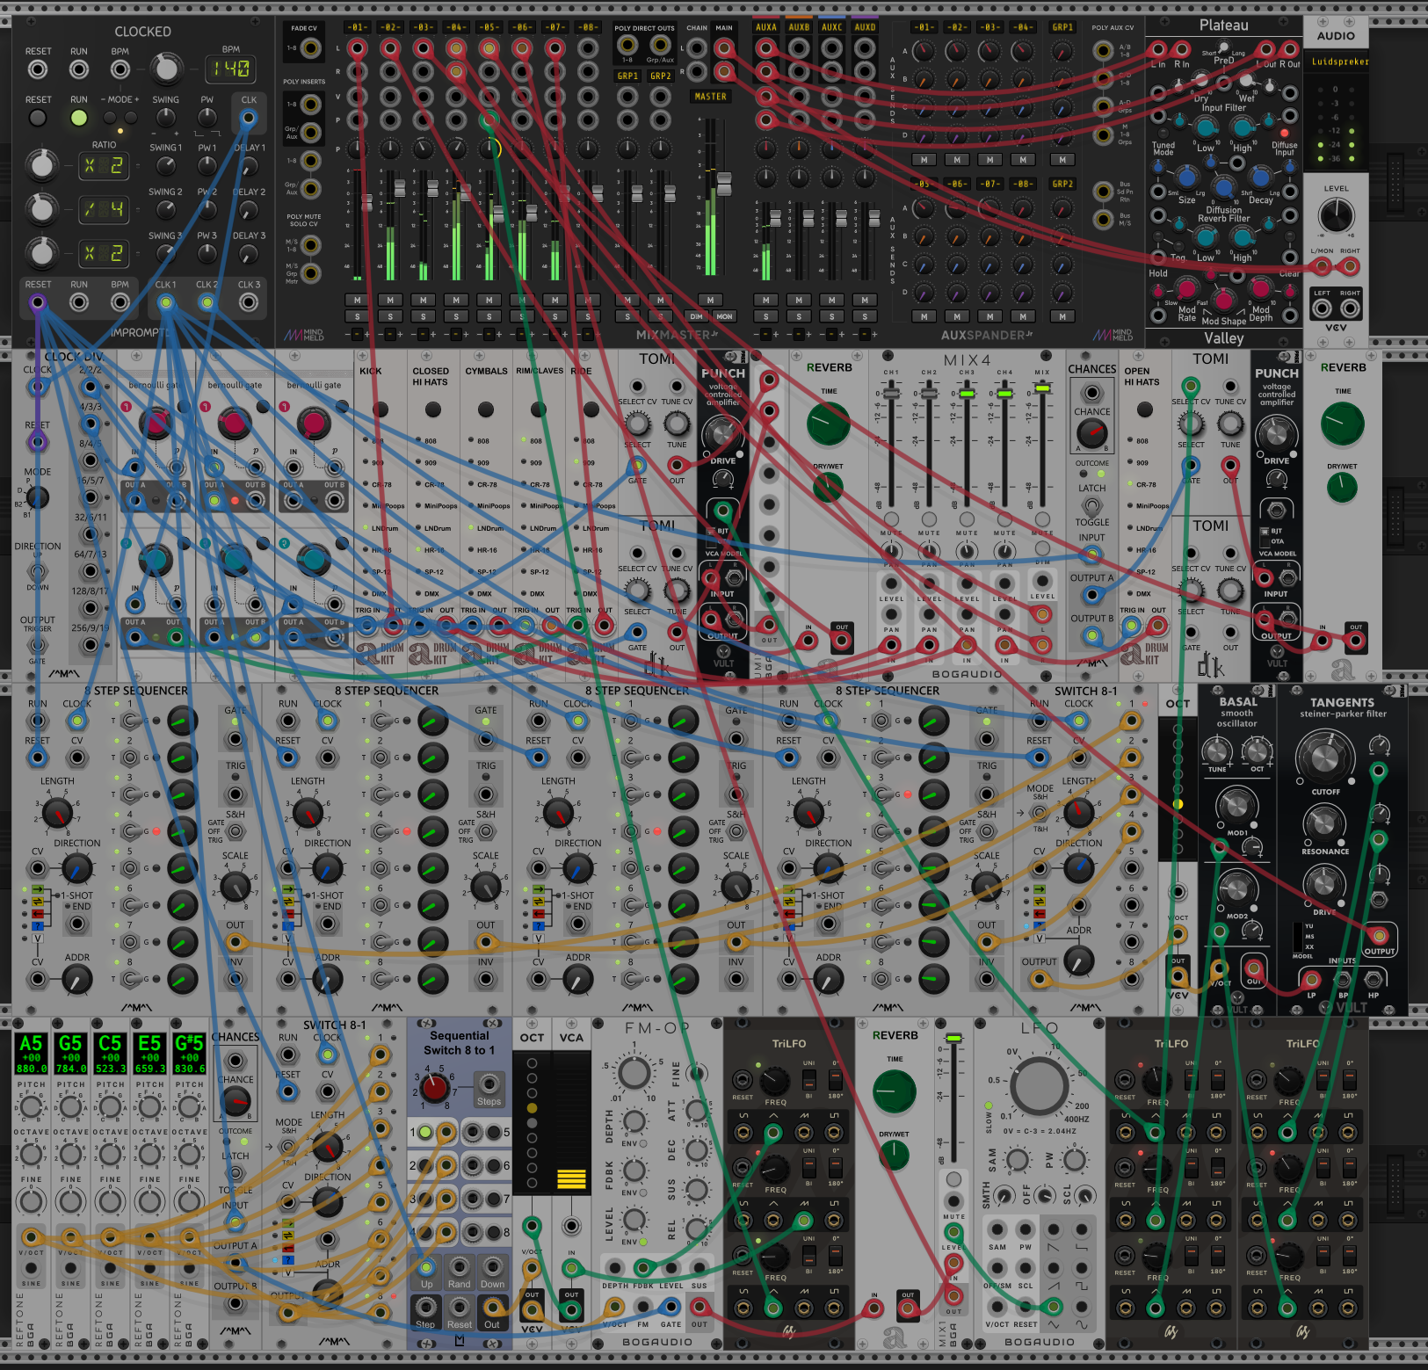Click the L In jack on Plateau

[1158, 49]
